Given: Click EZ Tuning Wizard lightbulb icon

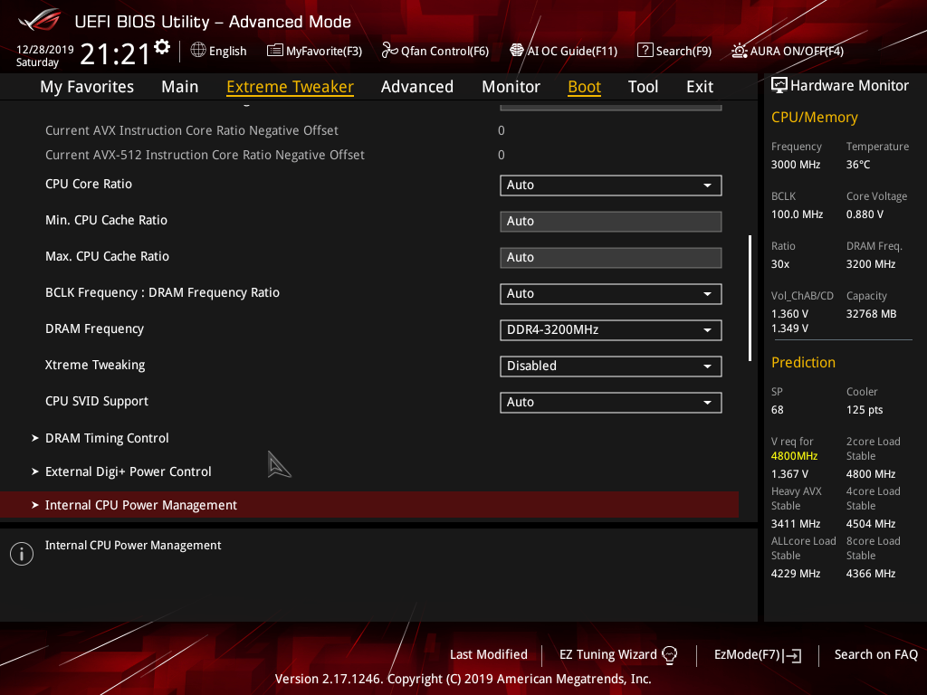Looking at the screenshot, I should pos(669,655).
